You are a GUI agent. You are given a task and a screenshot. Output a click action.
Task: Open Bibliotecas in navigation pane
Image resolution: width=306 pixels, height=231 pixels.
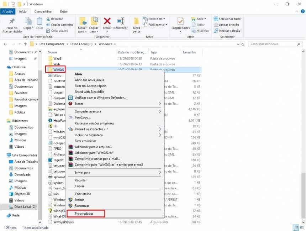[17, 121]
